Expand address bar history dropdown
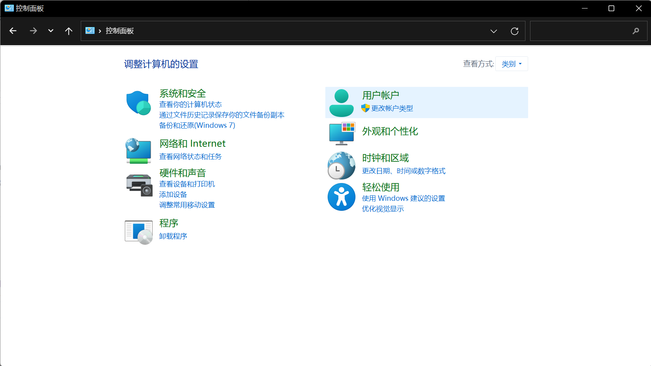This screenshot has height=366, width=651. [x=494, y=31]
